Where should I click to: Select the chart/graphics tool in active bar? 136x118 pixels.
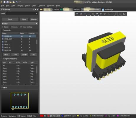point(120,14)
